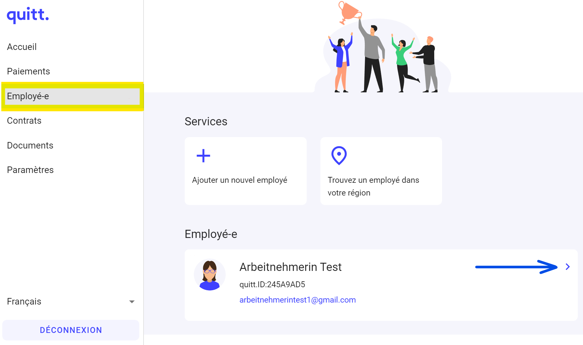Click the quitt. logo
The width and height of the screenshot is (583, 345).
tap(28, 15)
